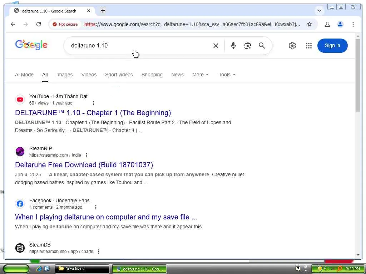The height and width of the screenshot is (274, 366).
Task: Click the 'Facebook · Undertale Fans' source text
Action: (59, 201)
